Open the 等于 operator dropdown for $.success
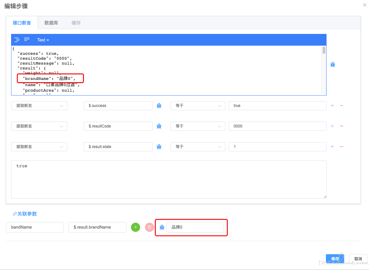 coord(198,106)
